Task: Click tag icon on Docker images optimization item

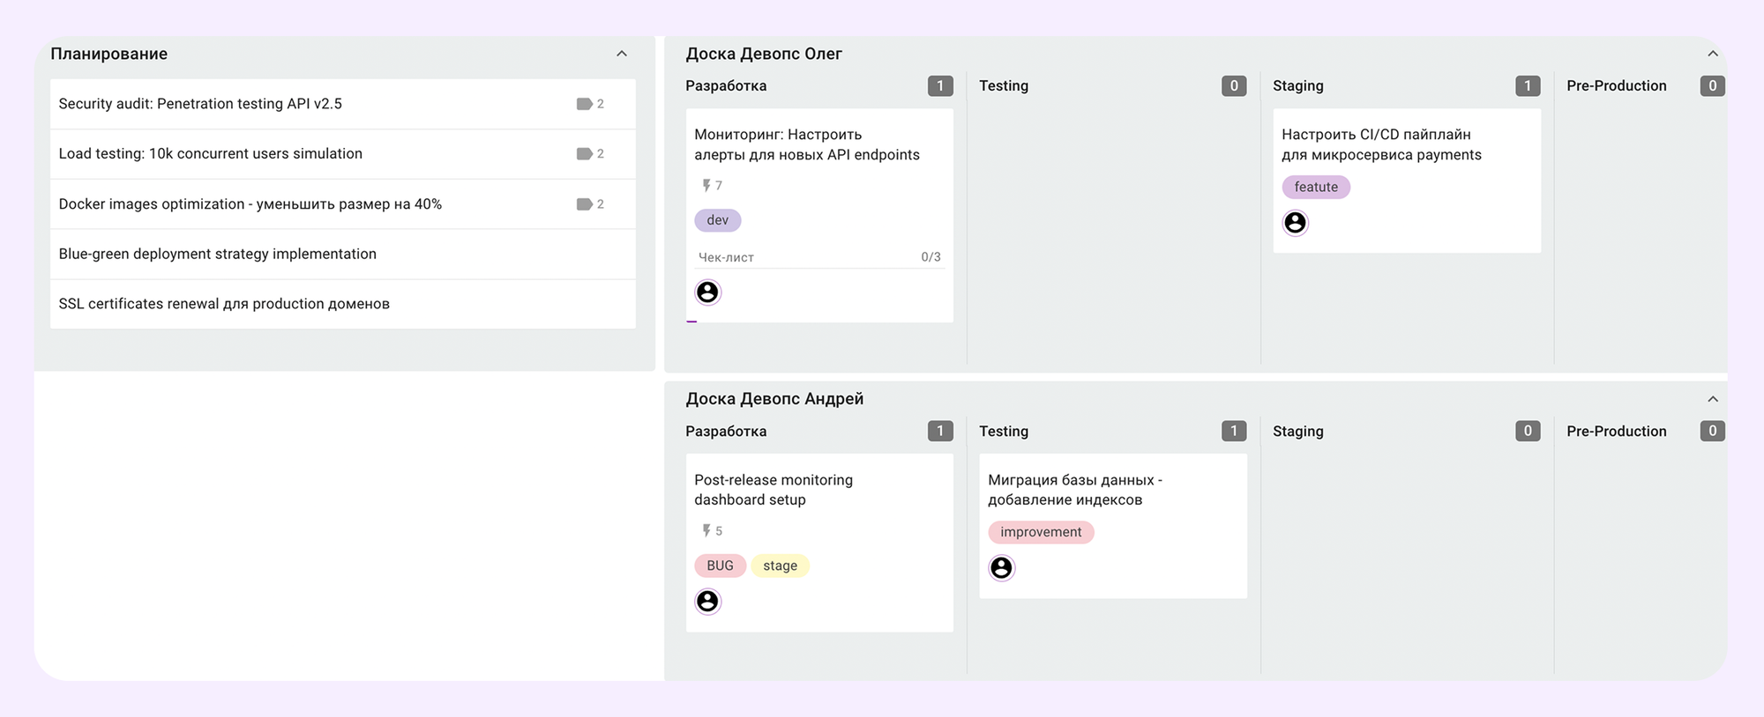Action: 584,204
